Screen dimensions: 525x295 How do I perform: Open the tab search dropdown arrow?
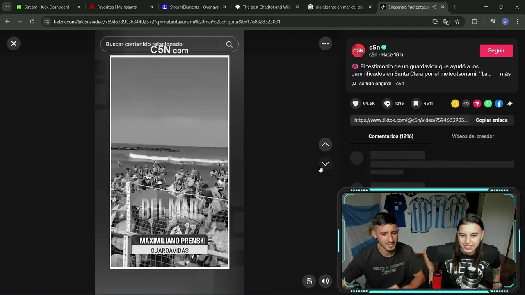pos(7,7)
